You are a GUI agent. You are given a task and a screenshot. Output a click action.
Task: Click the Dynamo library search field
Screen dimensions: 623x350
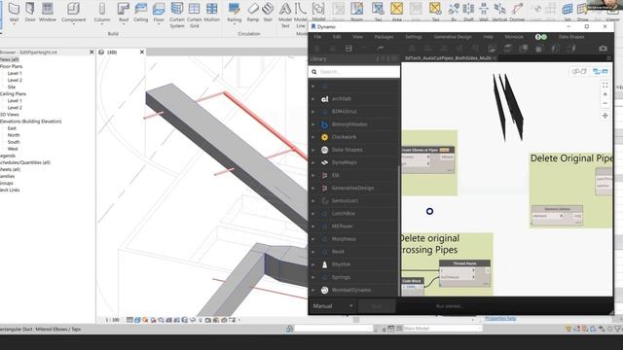tap(354, 72)
